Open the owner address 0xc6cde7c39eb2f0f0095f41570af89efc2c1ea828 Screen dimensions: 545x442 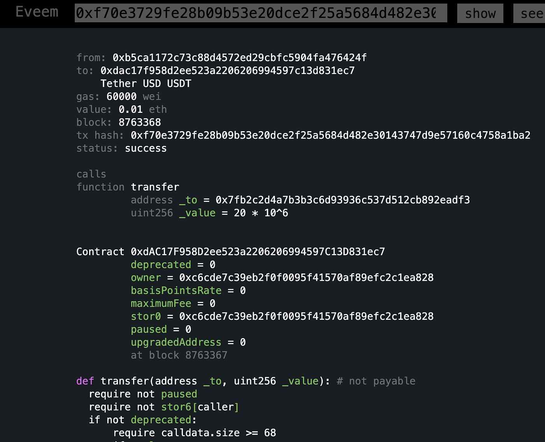coord(306,277)
